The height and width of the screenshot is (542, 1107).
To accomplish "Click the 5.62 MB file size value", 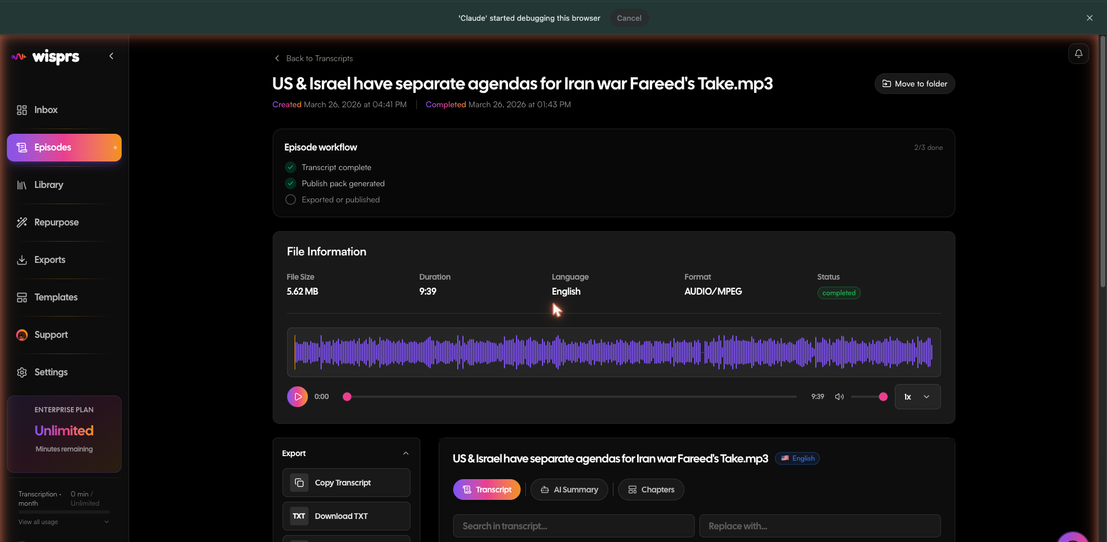I will [x=302, y=292].
